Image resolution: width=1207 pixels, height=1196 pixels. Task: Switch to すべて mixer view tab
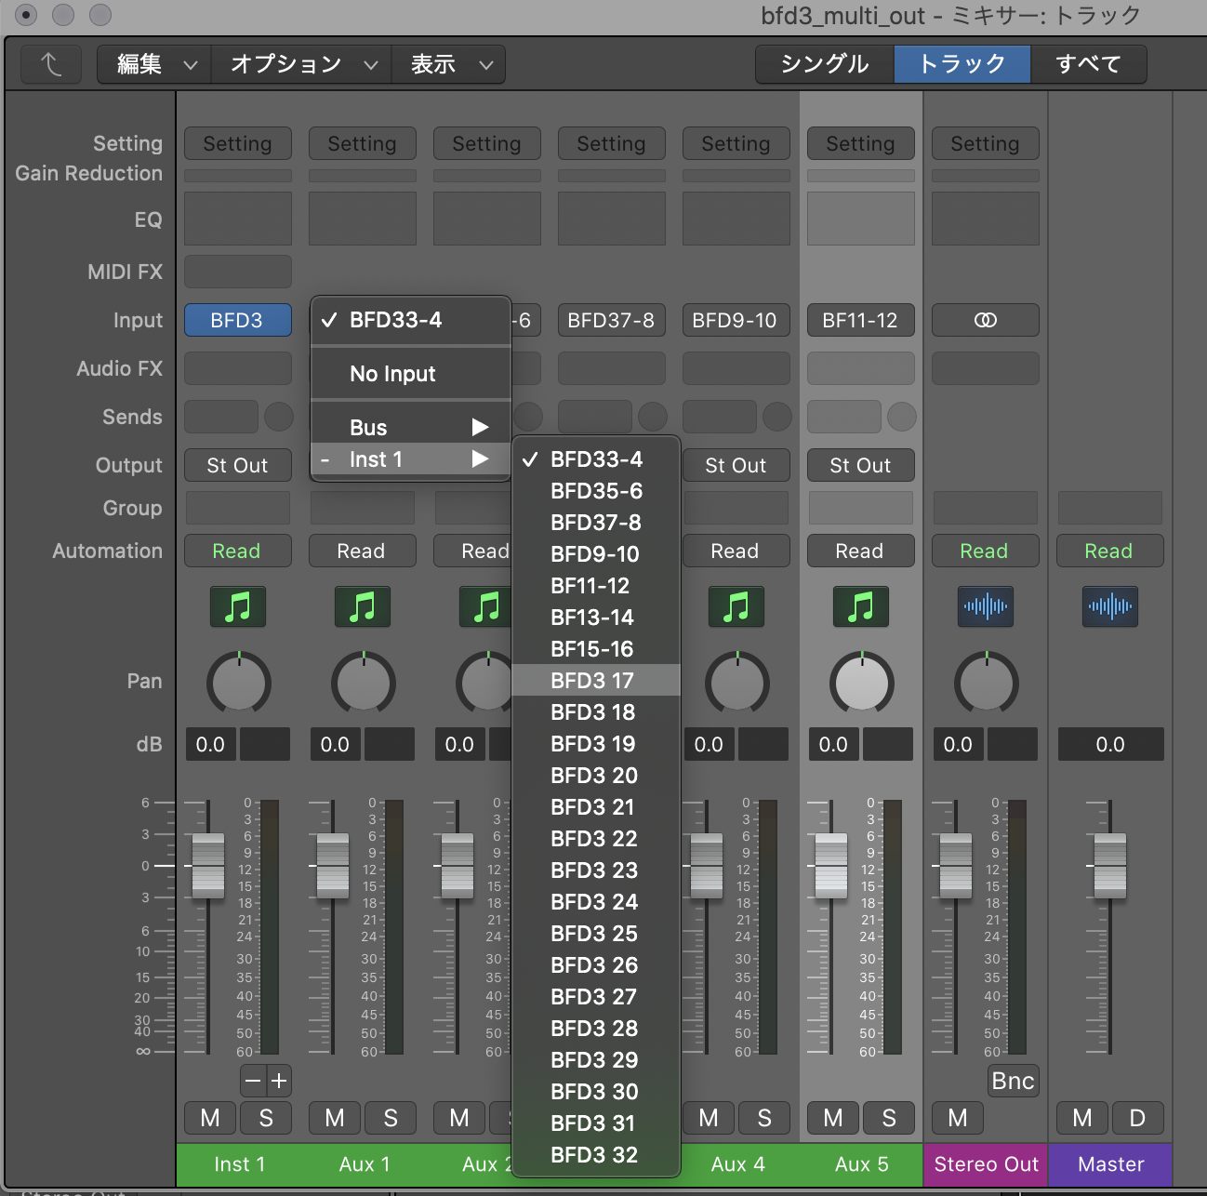1089,64
